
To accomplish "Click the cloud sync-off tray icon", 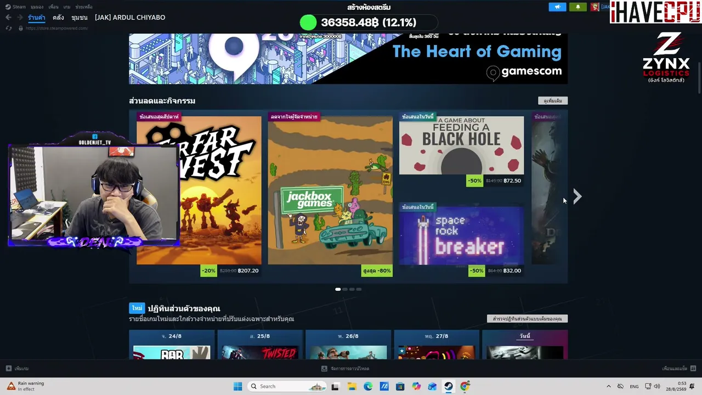I will pos(620,386).
